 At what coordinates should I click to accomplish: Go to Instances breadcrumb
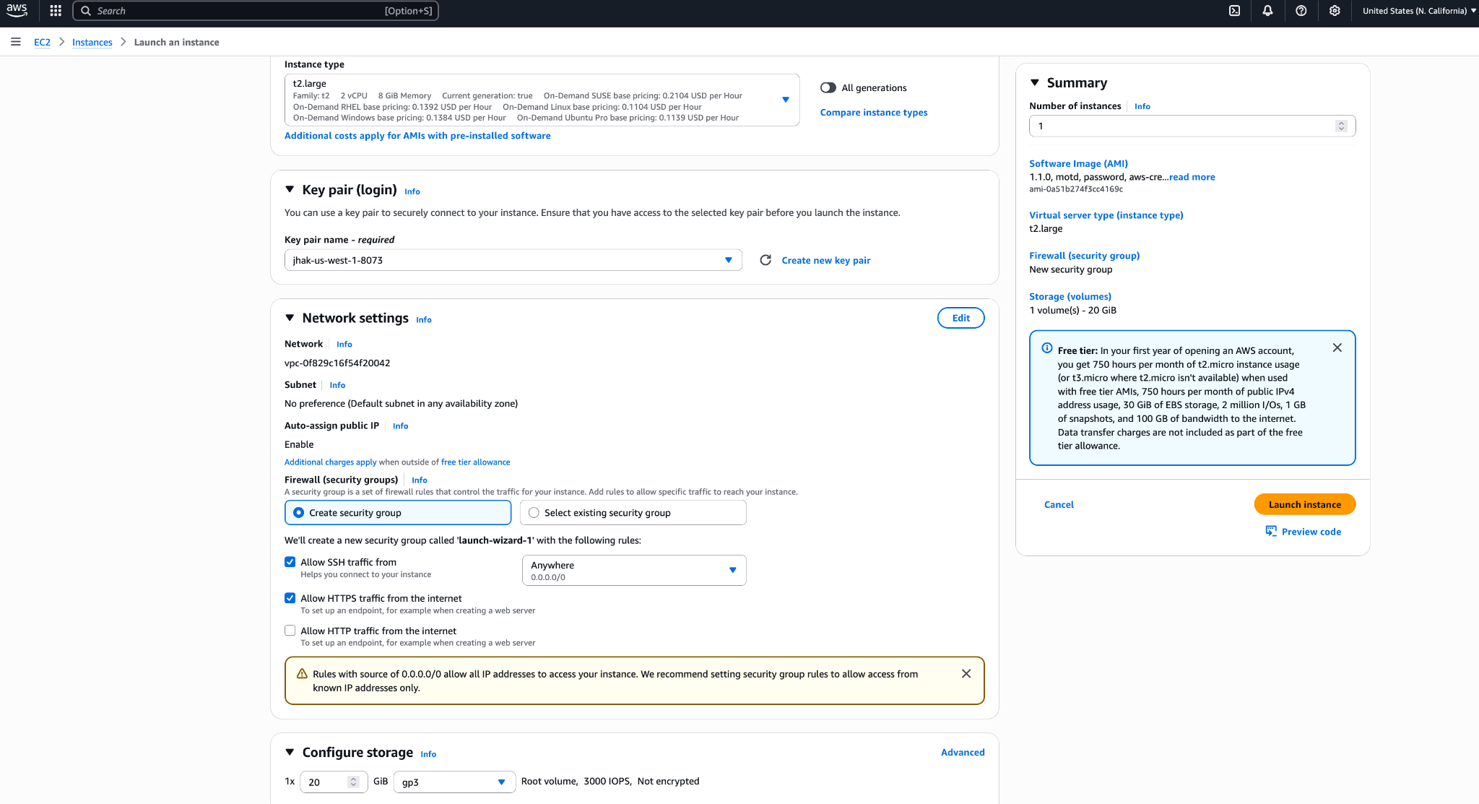click(92, 42)
